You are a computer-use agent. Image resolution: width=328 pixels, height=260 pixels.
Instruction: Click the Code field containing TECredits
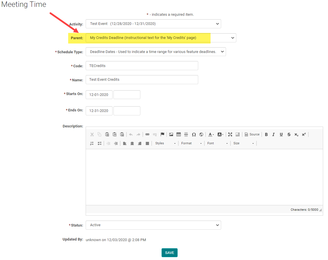(142, 66)
